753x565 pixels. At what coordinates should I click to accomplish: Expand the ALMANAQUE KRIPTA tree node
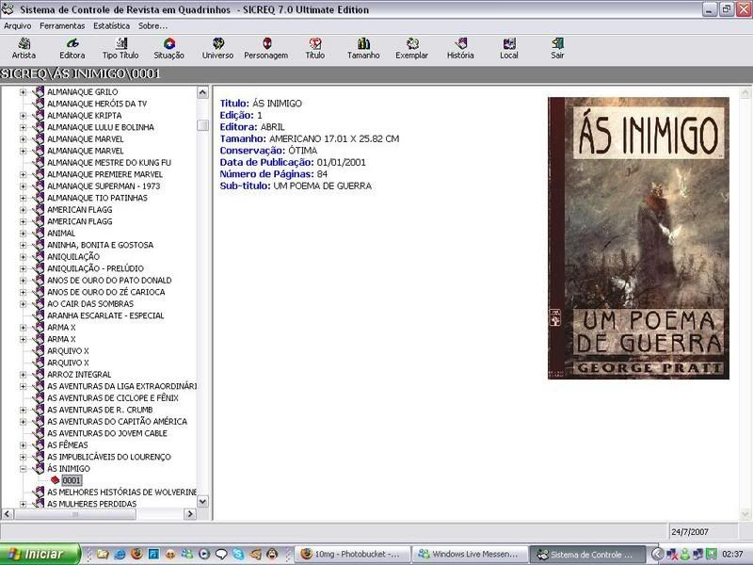coord(23,115)
